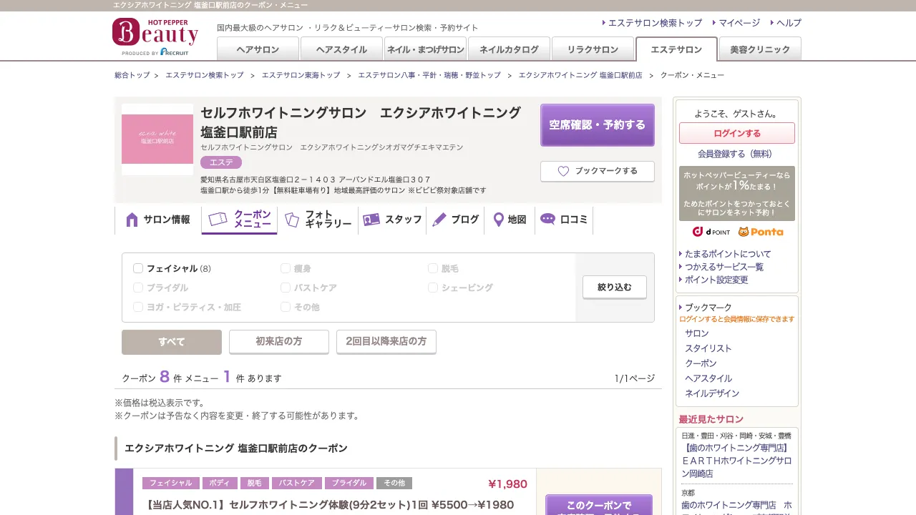The height and width of the screenshot is (515, 916).
Task: Select the すべて coupon filter
Action: [x=172, y=342]
